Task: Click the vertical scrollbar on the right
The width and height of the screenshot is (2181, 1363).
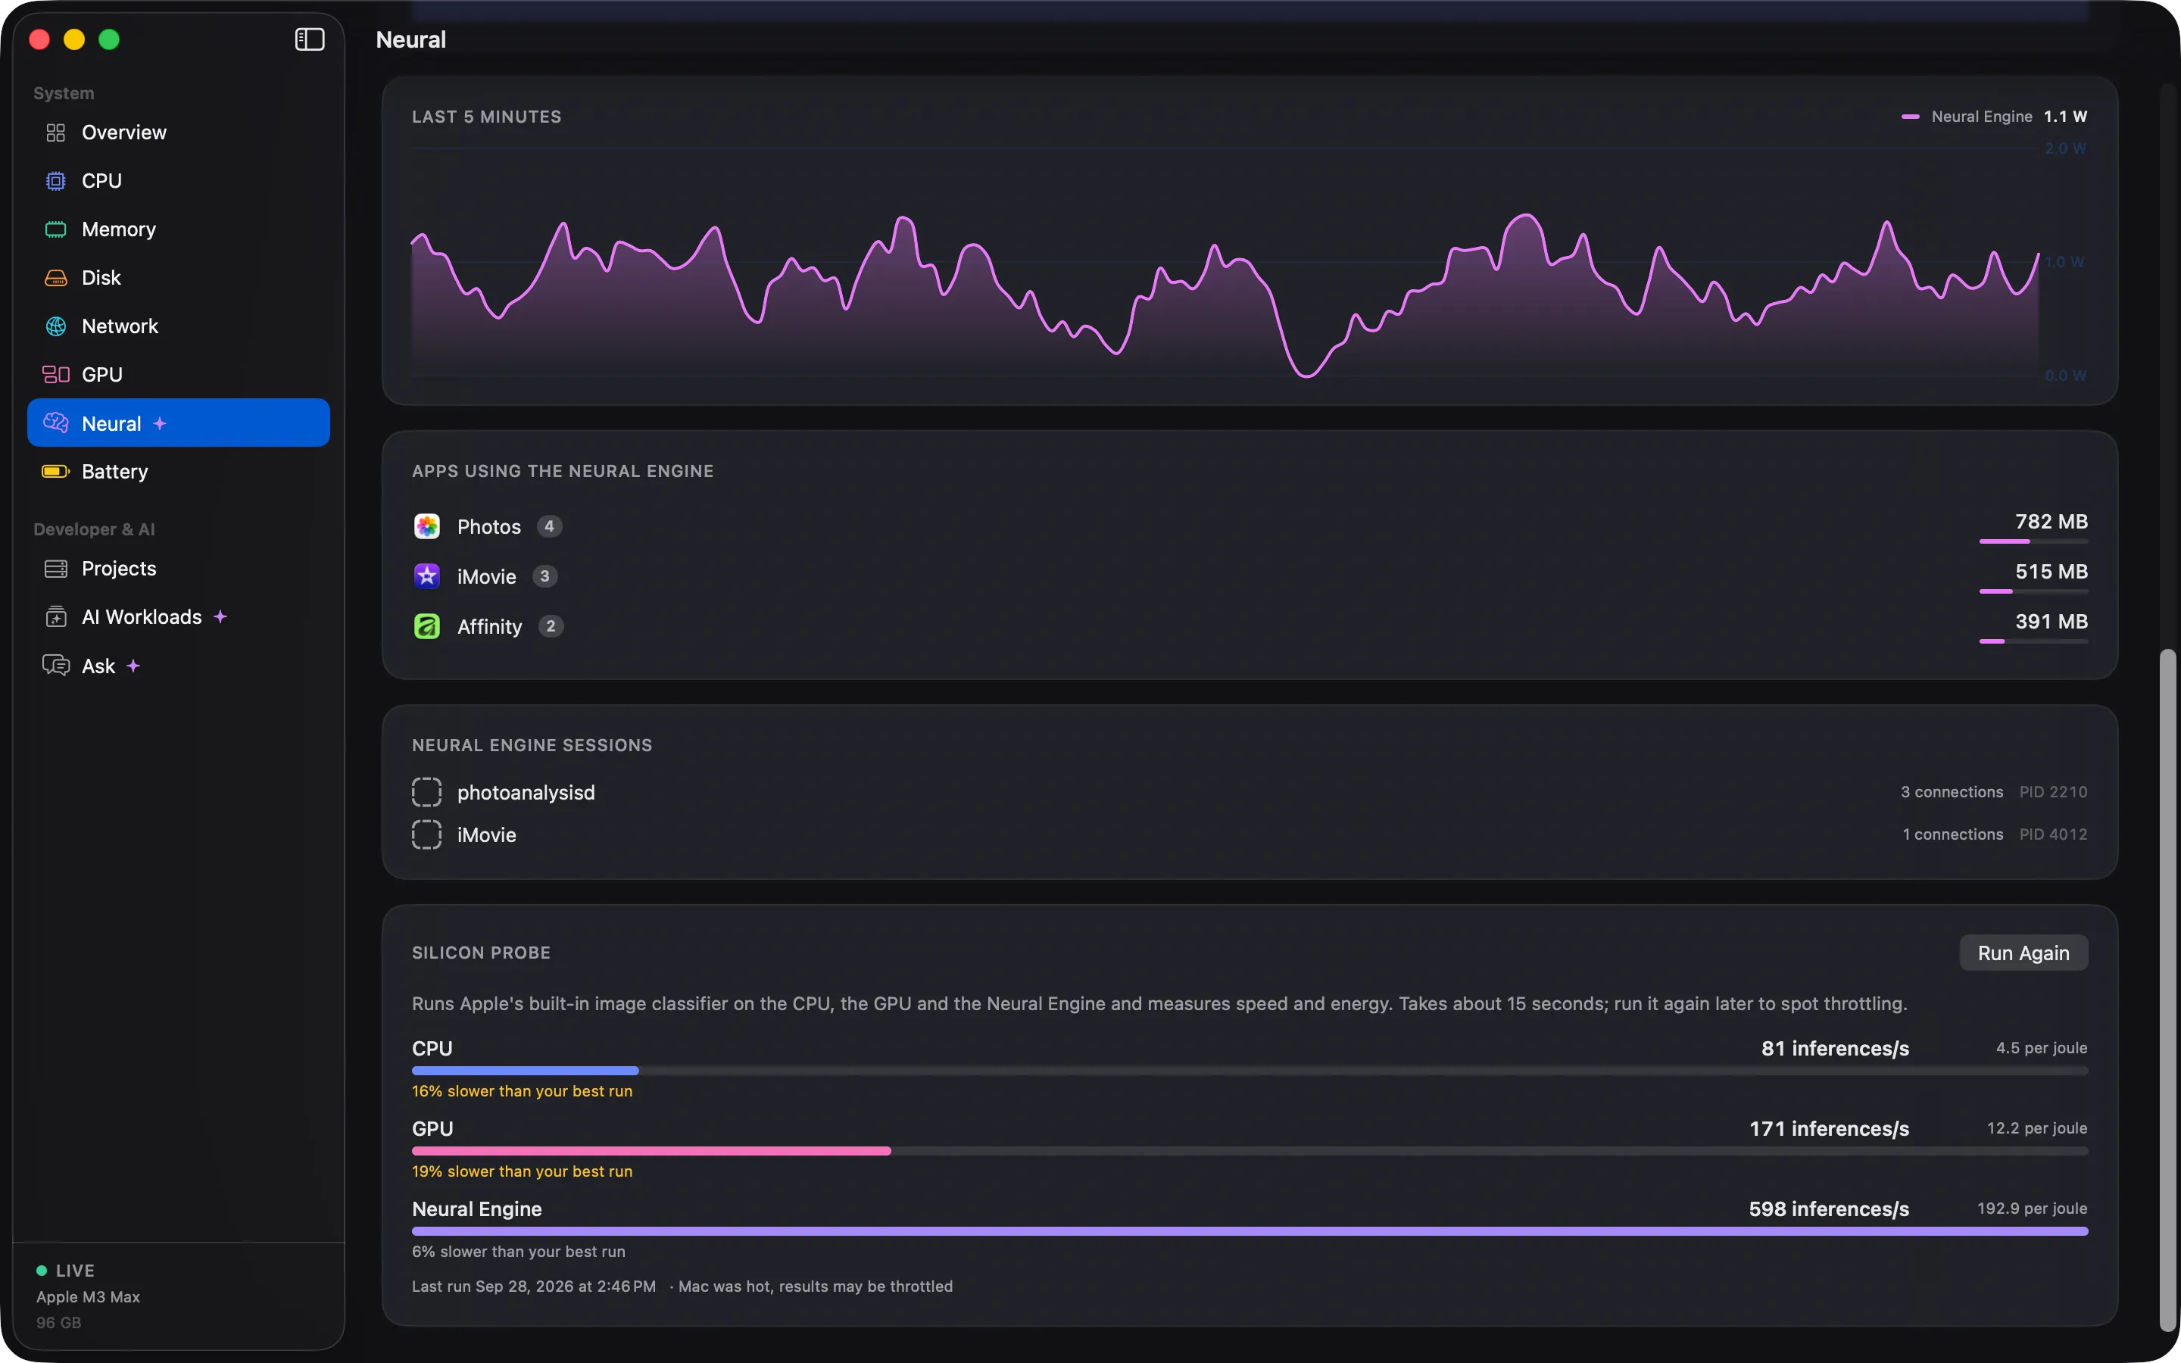Action: 2167,990
